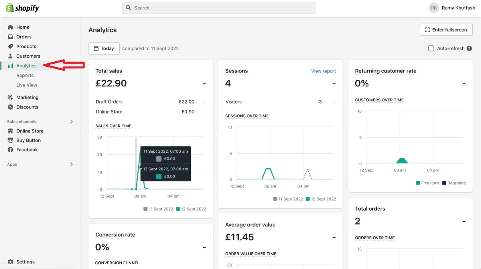Image resolution: width=481 pixels, height=269 pixels.
Task: Click the Enter fullscreen button
Action: [446, 30]
